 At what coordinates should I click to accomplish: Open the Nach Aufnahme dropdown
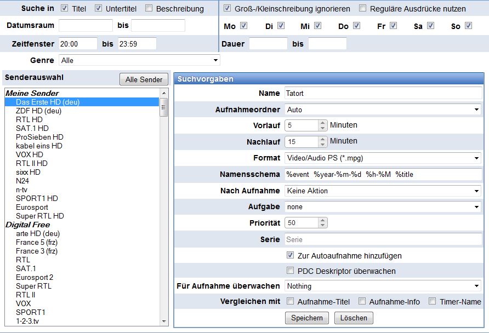[383, 191]
